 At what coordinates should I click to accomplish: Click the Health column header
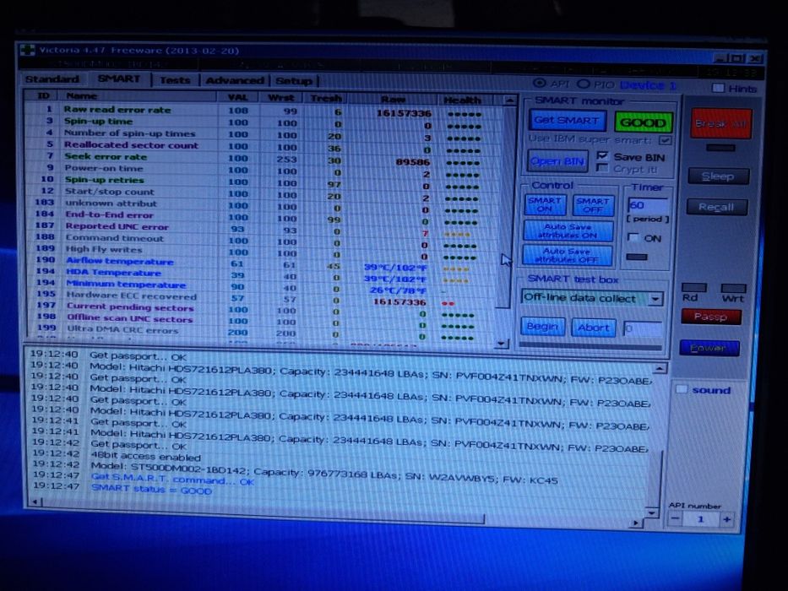tap(462, 100)
